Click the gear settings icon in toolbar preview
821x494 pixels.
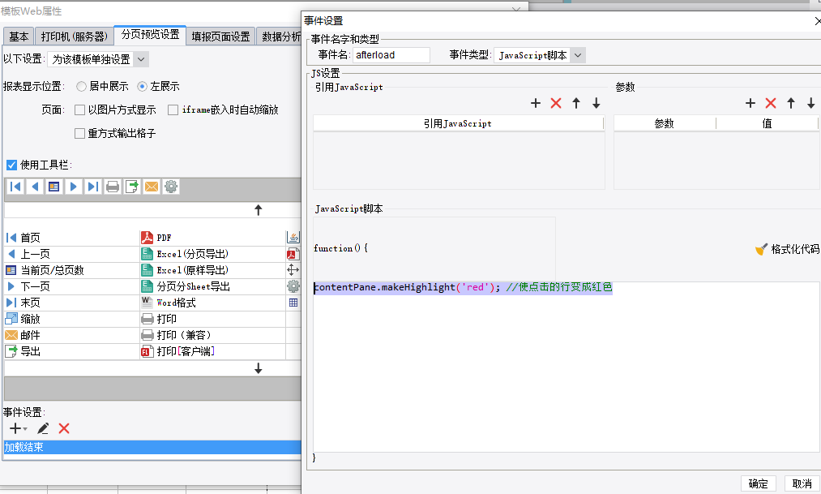point(171,187)
